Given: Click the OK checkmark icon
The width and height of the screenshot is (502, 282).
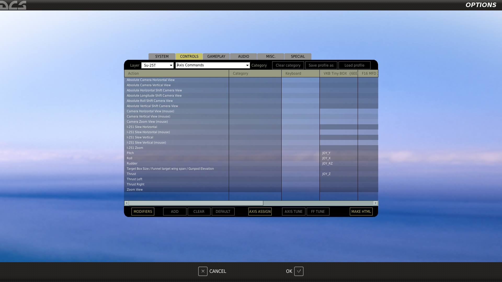Looking at the screenshot, I should coord(299,271).
